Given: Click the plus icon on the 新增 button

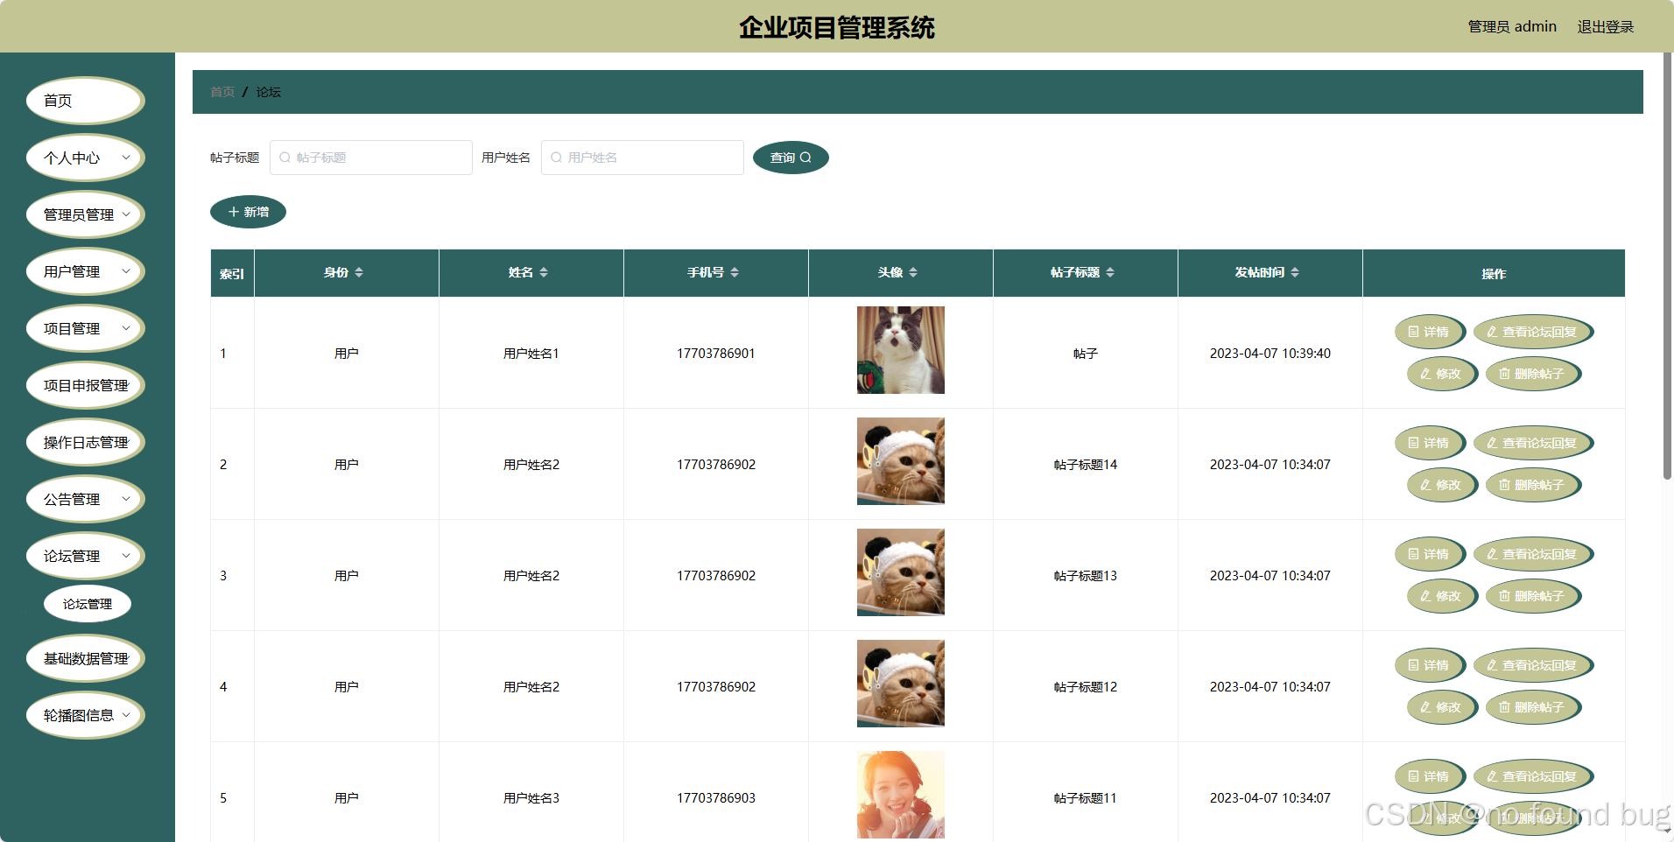Looking at the screenshot, I should (233, 211).
